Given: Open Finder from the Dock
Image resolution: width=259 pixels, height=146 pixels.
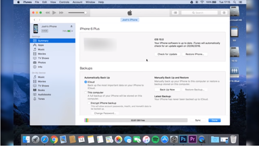Looking at the screenshot, I should (26, 140).
